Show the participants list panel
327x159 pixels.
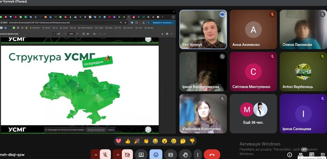click(301, 155)
